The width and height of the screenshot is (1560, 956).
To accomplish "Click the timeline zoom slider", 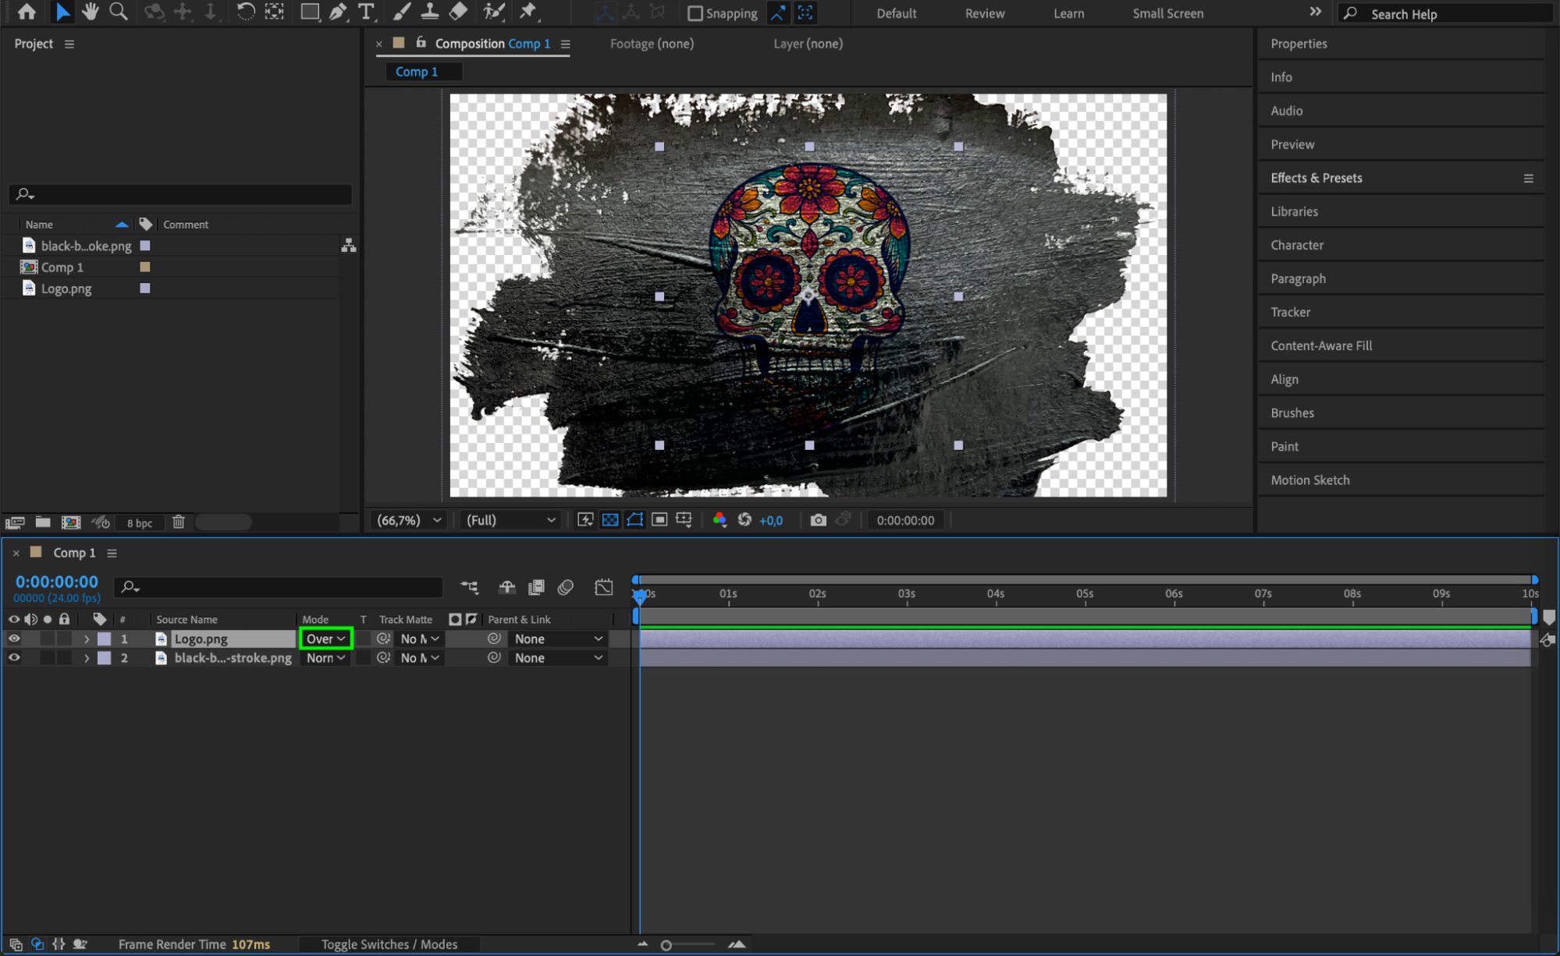I will [666, 945].
